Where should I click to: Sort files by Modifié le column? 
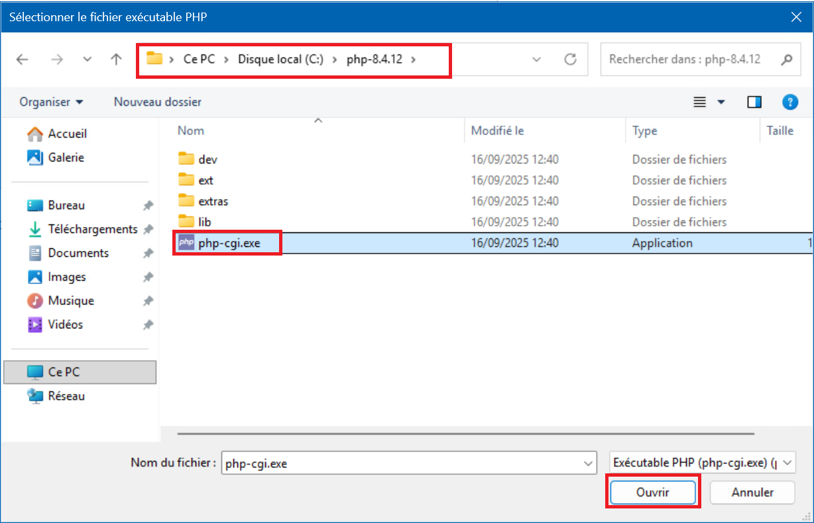point(497,131)
